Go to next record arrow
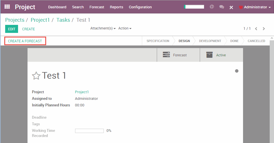Screen dimensions: 274x143 pos(264,29)
